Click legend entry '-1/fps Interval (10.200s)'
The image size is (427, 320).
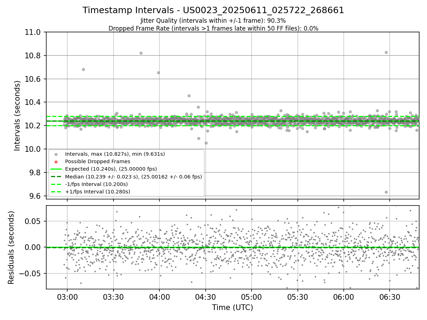click(x=96, y=184)
